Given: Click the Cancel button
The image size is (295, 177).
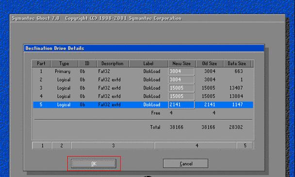Looking at the screenshot, I should tap(186, 163).
